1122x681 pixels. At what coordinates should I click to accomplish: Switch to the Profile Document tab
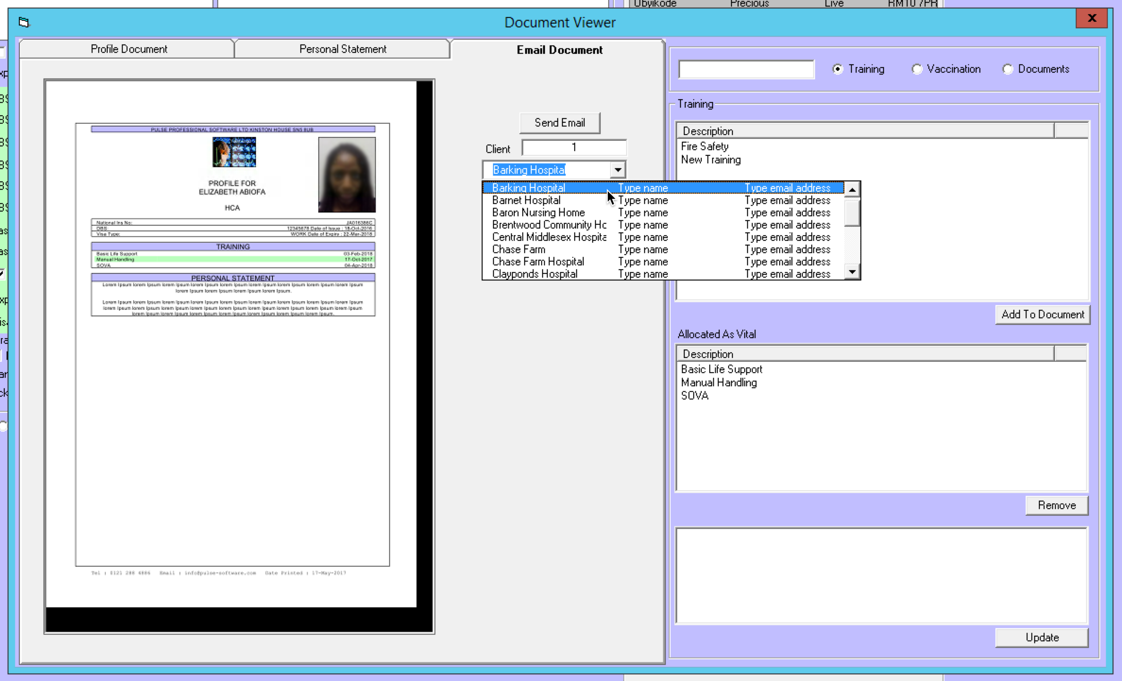point(128,49)
